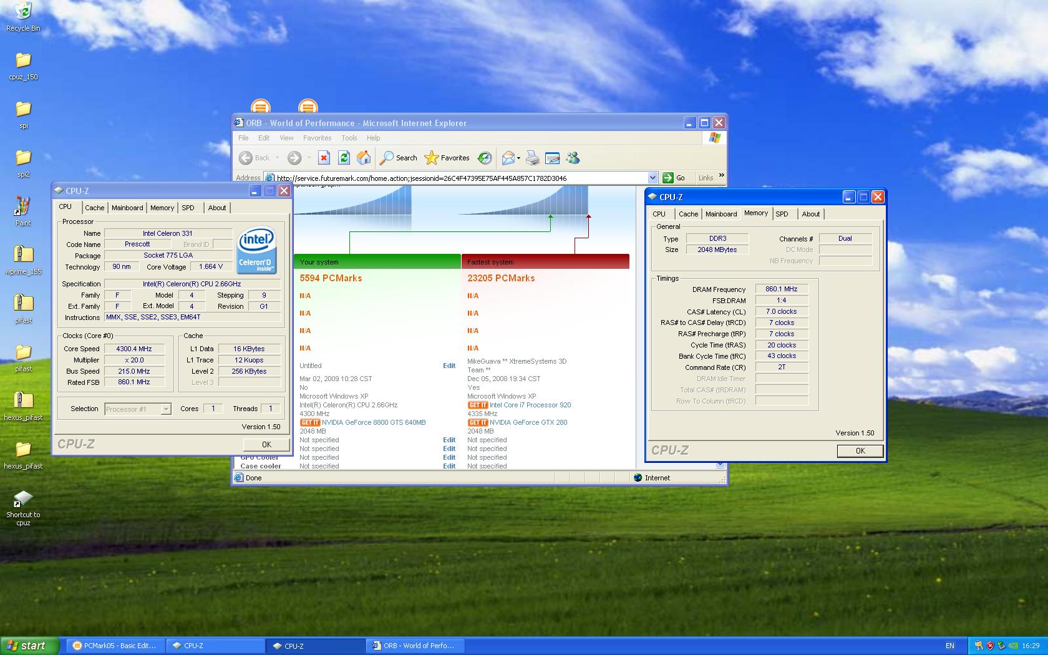Screen dimensions: 1048x655
Task: Click the 23205 PCMarks score text
Action: tap(501, 278)
